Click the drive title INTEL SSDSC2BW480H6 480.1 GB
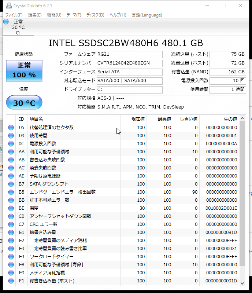This screenshot has height=293, width=252. click(x=126, y=43)
